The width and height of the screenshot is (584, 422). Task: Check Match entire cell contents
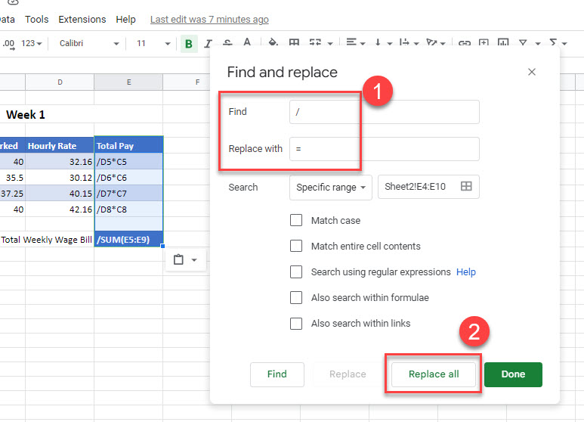tap(296, 247)
